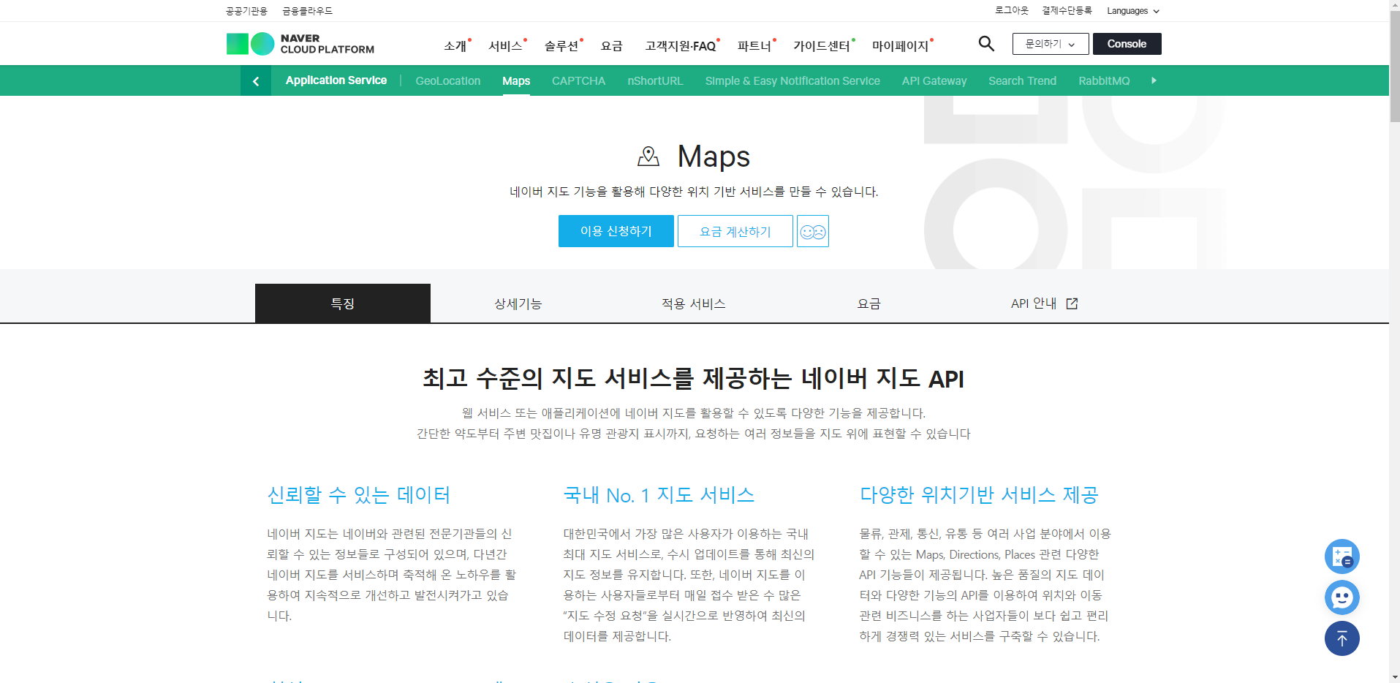The image size is (1400, 683).
Task: Click Application Service category label
Action: click(336, 80)
